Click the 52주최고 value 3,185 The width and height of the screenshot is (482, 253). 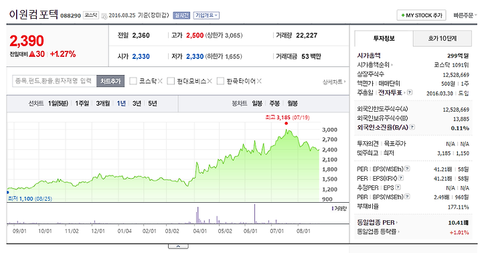444,153
